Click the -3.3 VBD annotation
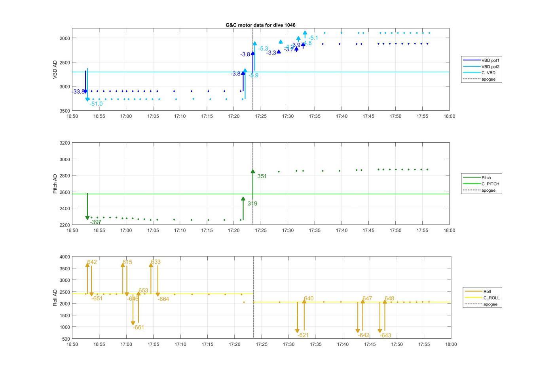Image resolution: width=554 pixels, height=381 pixels. [x=271, y=53]
